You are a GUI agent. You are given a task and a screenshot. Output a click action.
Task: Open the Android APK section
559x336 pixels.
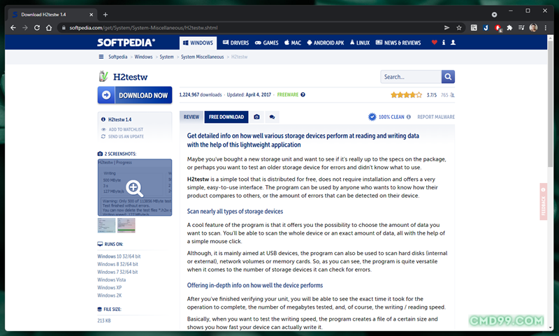326,43
